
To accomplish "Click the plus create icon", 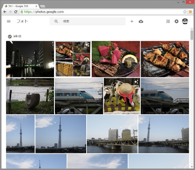I will [132, 21].
